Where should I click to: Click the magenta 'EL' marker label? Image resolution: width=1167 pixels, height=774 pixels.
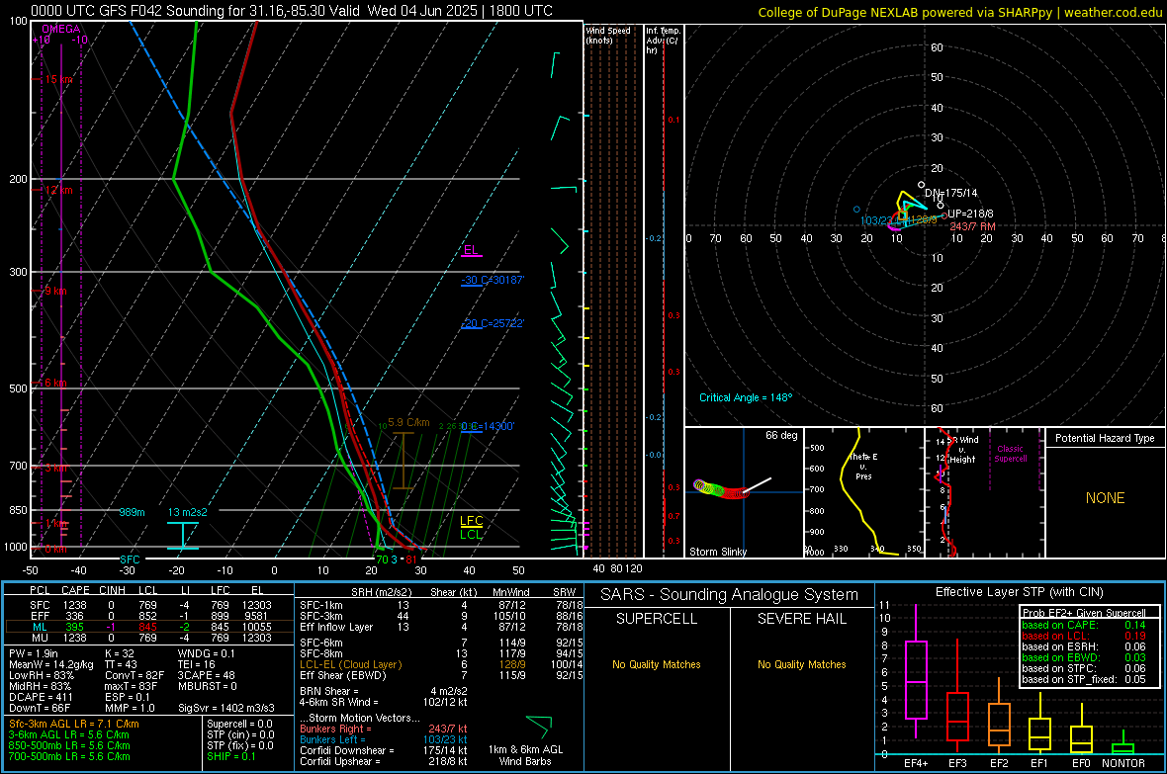click(x=471, y=250)
